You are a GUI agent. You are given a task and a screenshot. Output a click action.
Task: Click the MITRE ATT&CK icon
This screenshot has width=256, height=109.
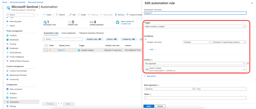click(7, 61)
